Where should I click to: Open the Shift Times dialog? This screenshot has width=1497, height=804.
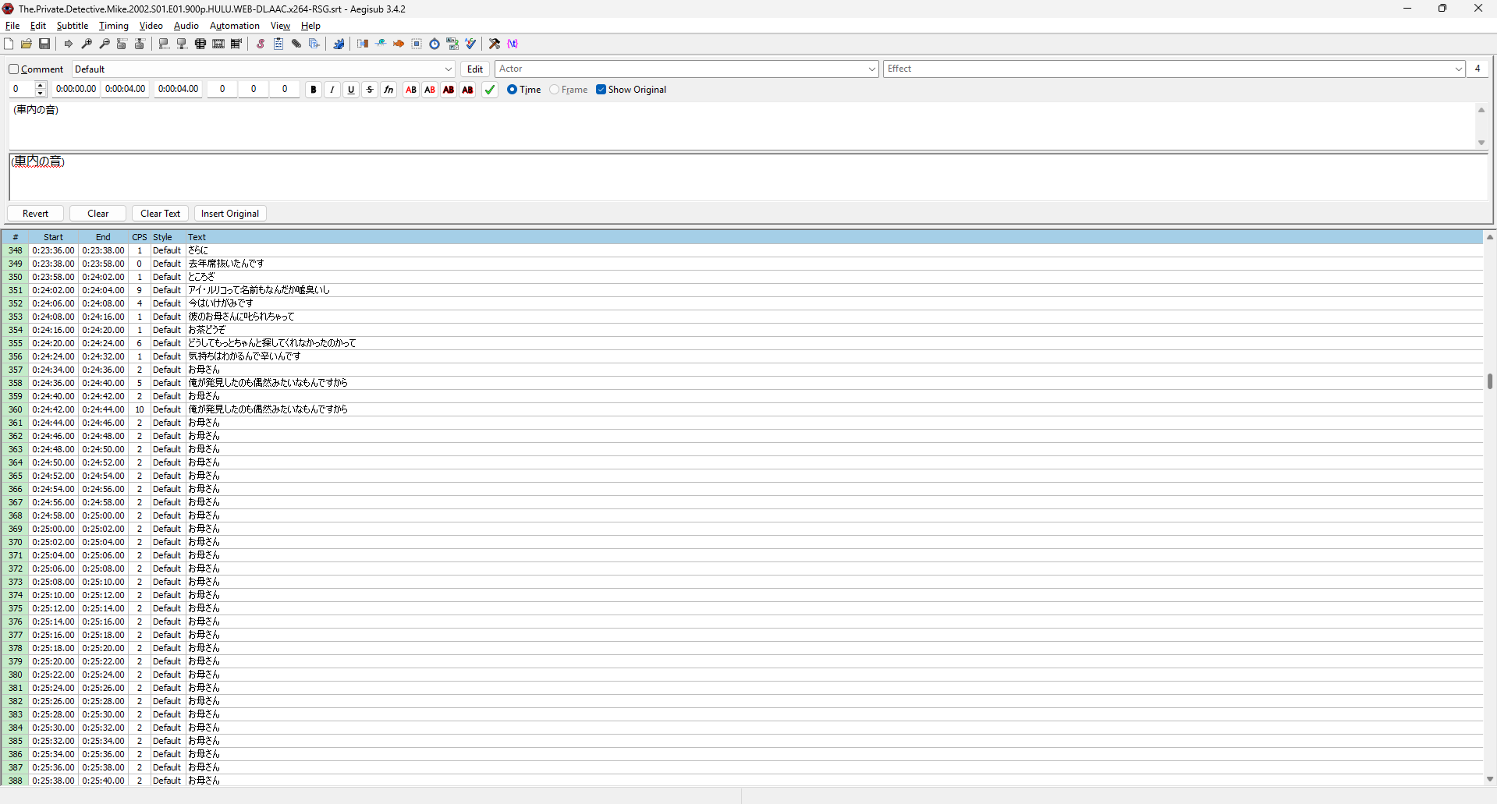363,44
